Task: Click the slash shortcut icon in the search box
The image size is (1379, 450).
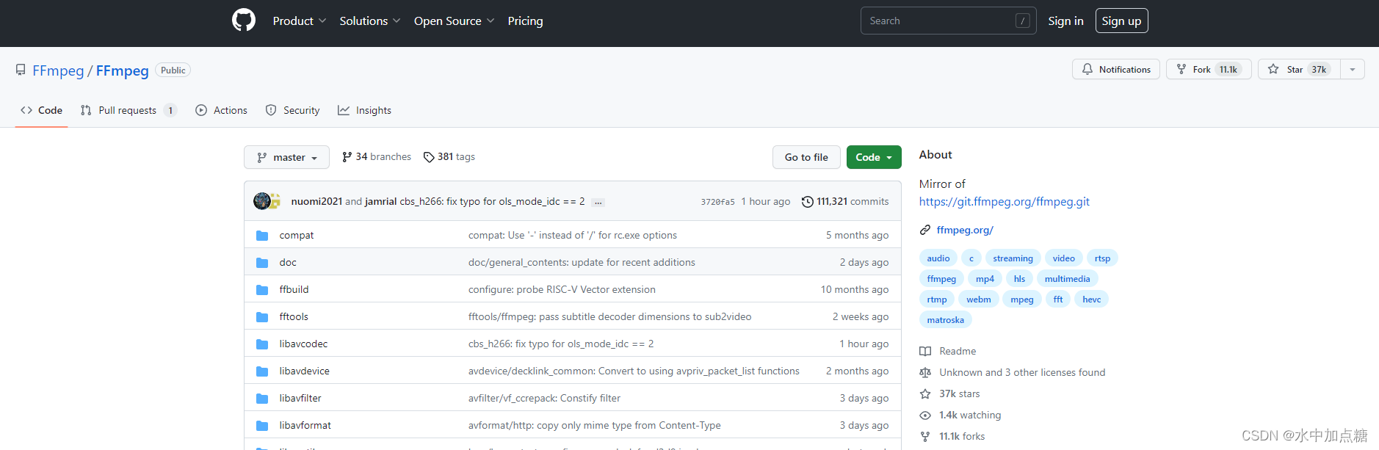Action: 1022,21
